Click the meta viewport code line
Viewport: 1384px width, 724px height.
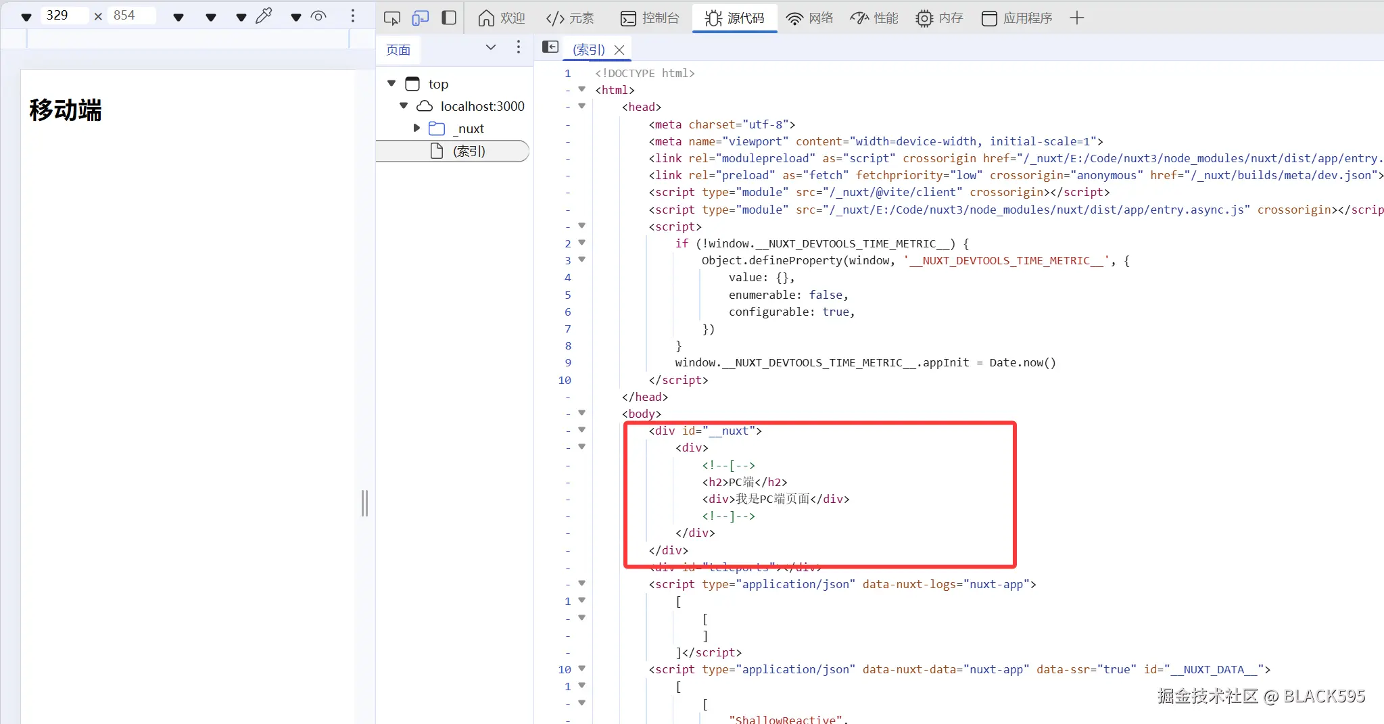click(x=876, y=141)
